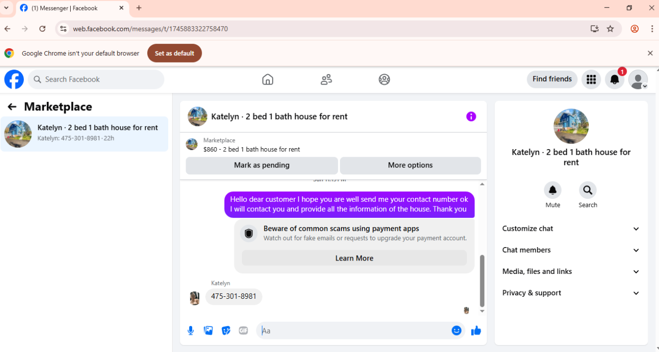Viewport: 659px width, 352px height.
Task: Click Set as default Chrome button
Action: coord(174,53)
